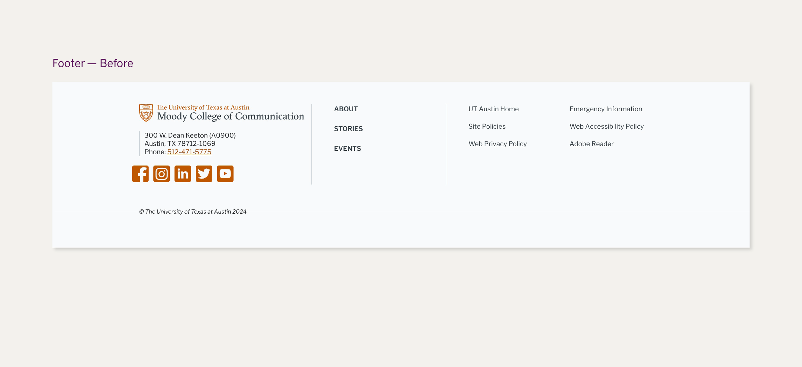Image resolution: width=802 pixels, height=367 pixels.
Task: Click Moody College of Communication wordmark
Action: point(230,116)
